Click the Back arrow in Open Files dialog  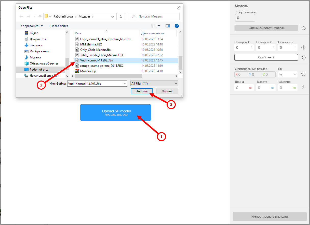21,17
